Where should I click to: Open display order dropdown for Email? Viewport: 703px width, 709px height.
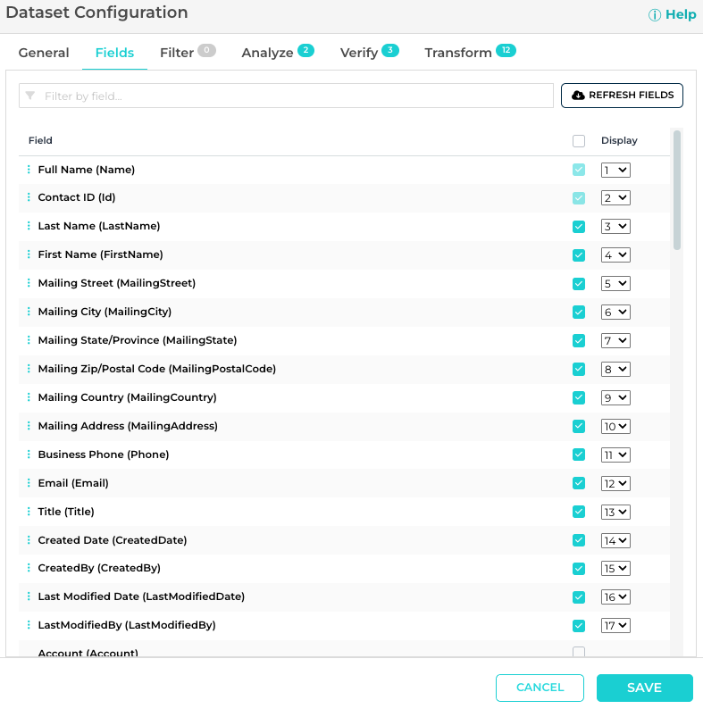point(615,483)
